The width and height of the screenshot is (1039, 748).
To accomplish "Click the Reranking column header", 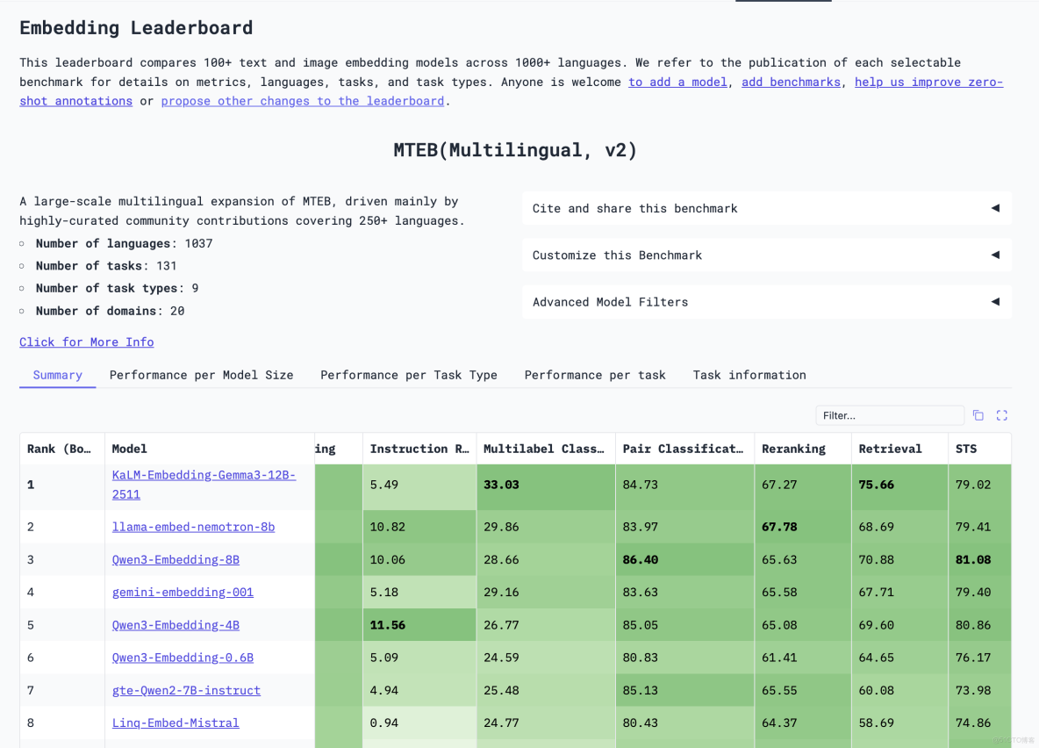I will (793, 449).
